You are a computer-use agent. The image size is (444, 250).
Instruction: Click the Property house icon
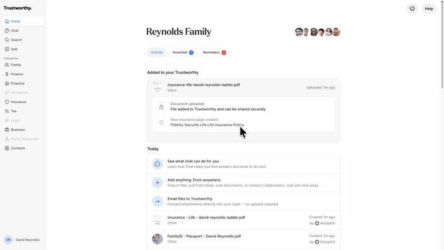(7, 84)
